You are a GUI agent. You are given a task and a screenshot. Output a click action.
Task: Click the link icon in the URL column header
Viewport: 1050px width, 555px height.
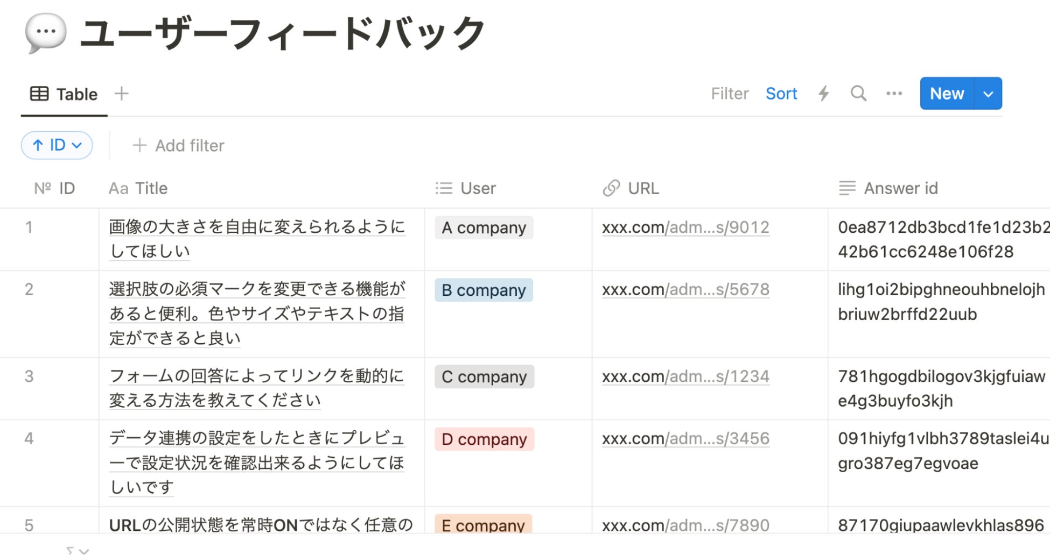611,188
